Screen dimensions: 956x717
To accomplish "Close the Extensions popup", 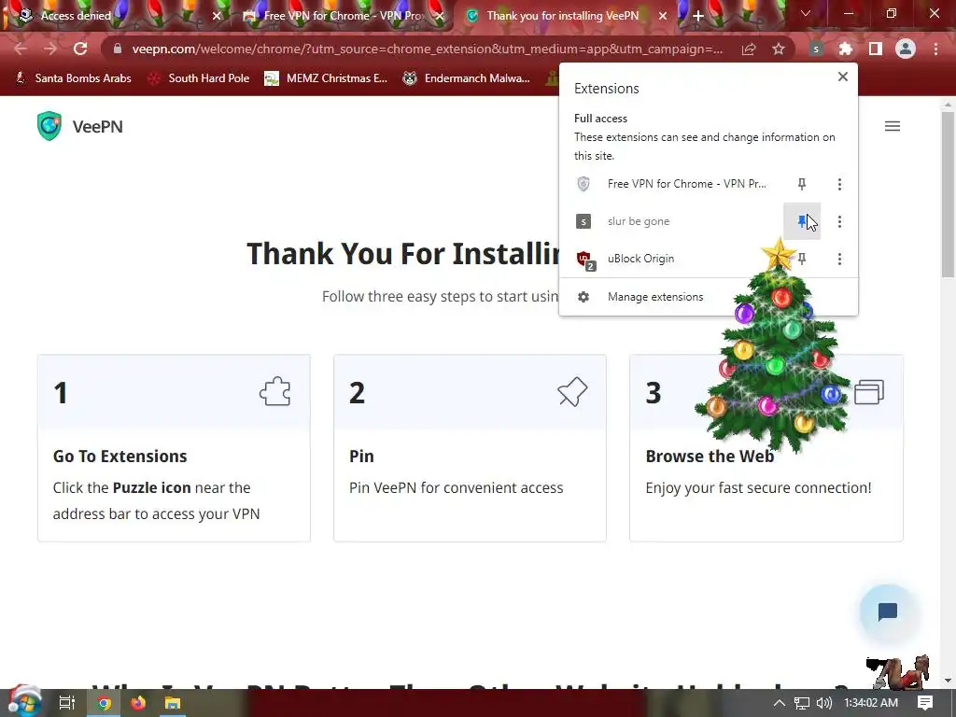I will [843, 77].
